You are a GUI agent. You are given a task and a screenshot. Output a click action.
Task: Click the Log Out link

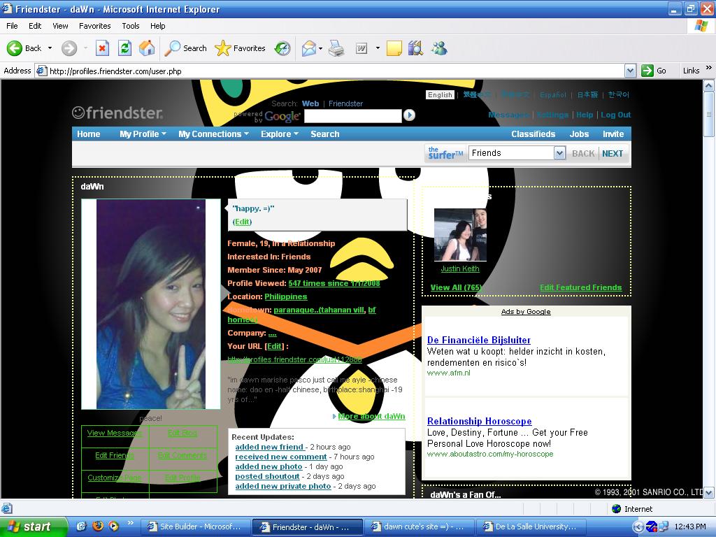point(615,115)
